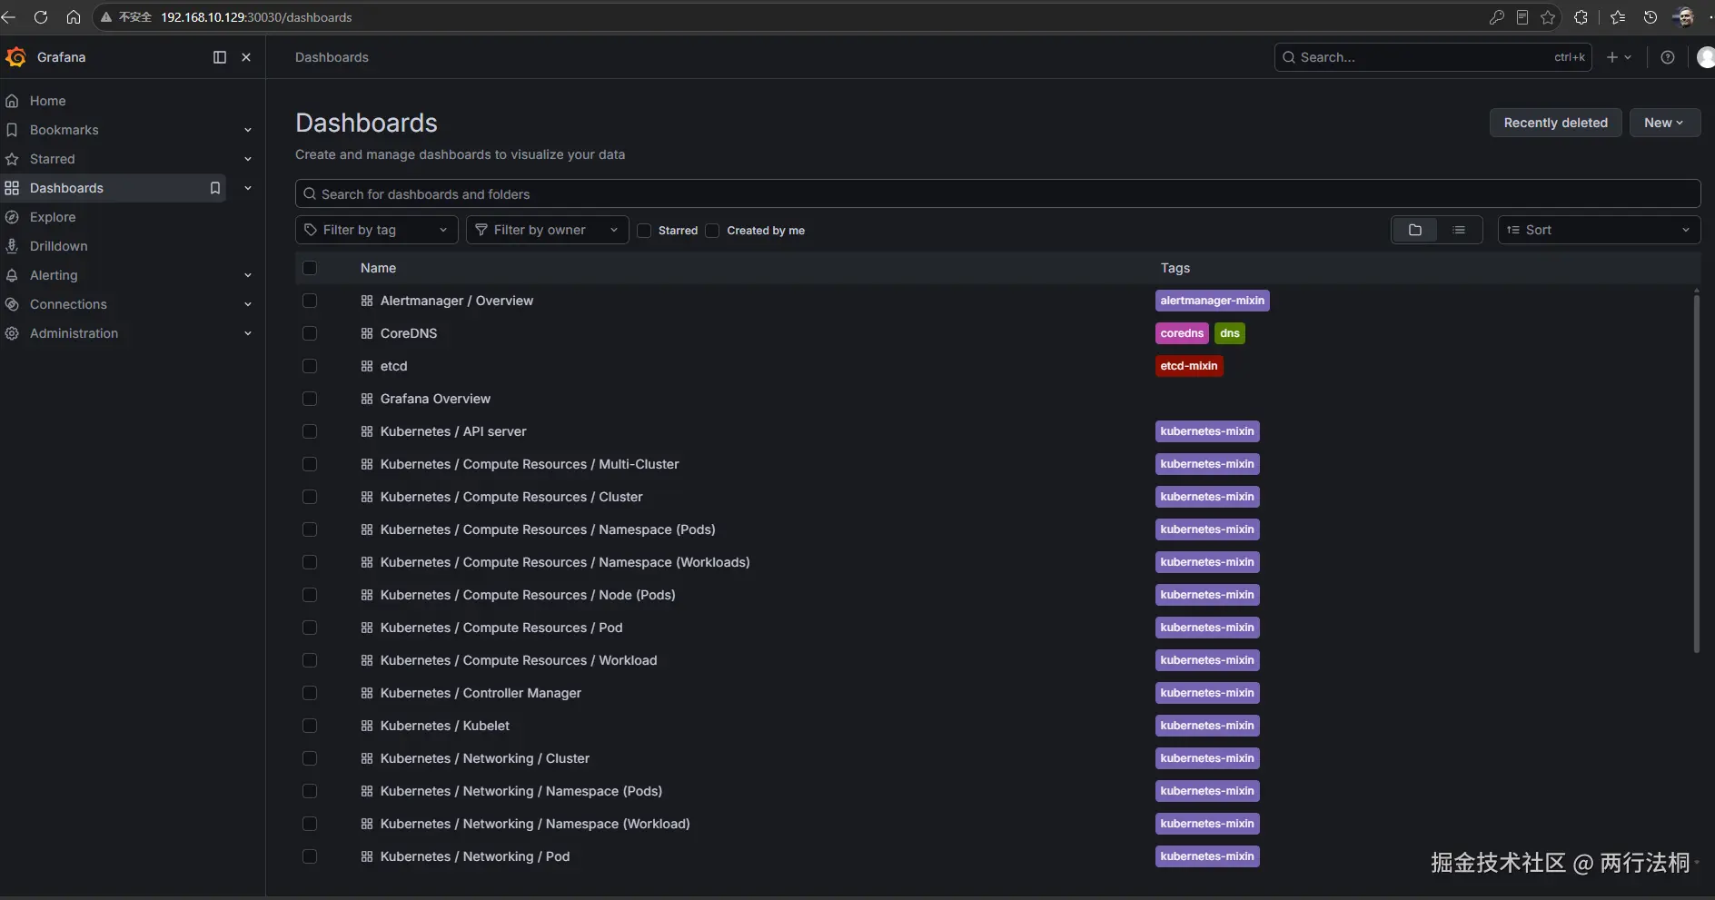Open Kubernetes / Networking / Cluster dashboard
This screenshot has height=900, width=1715.
point(485,758)
